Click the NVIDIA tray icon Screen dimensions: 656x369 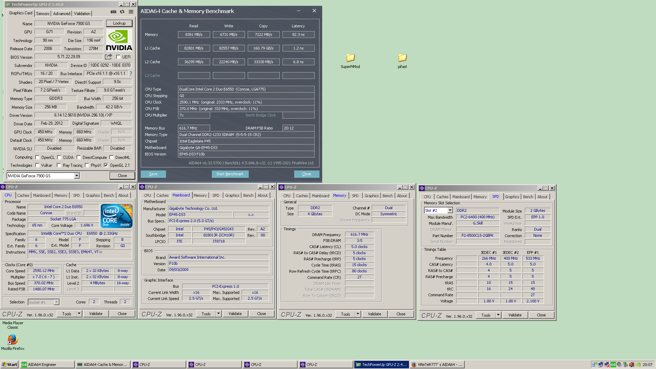[638, 365]
